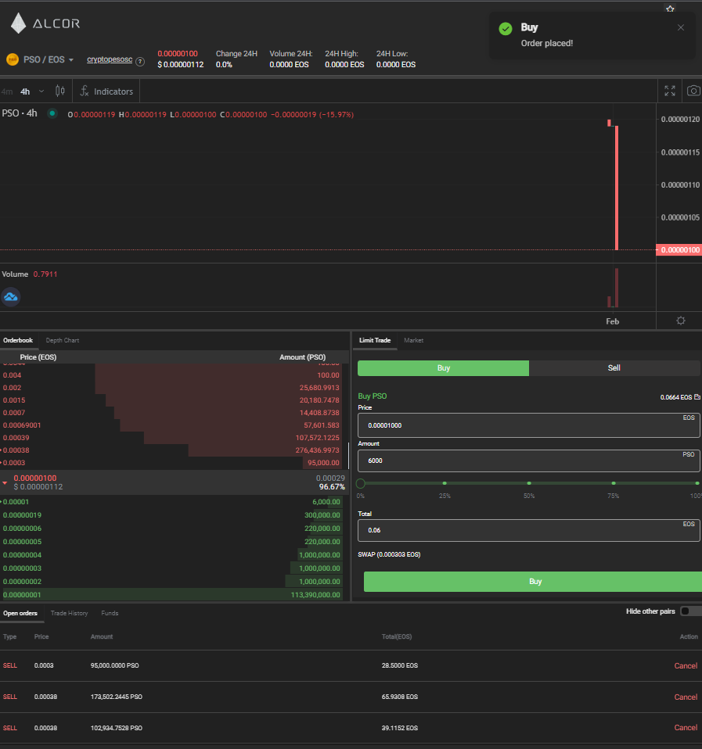
Task: Cancel the 102,934.7528 PSO sell order
Action: click(x=686, y=728)
